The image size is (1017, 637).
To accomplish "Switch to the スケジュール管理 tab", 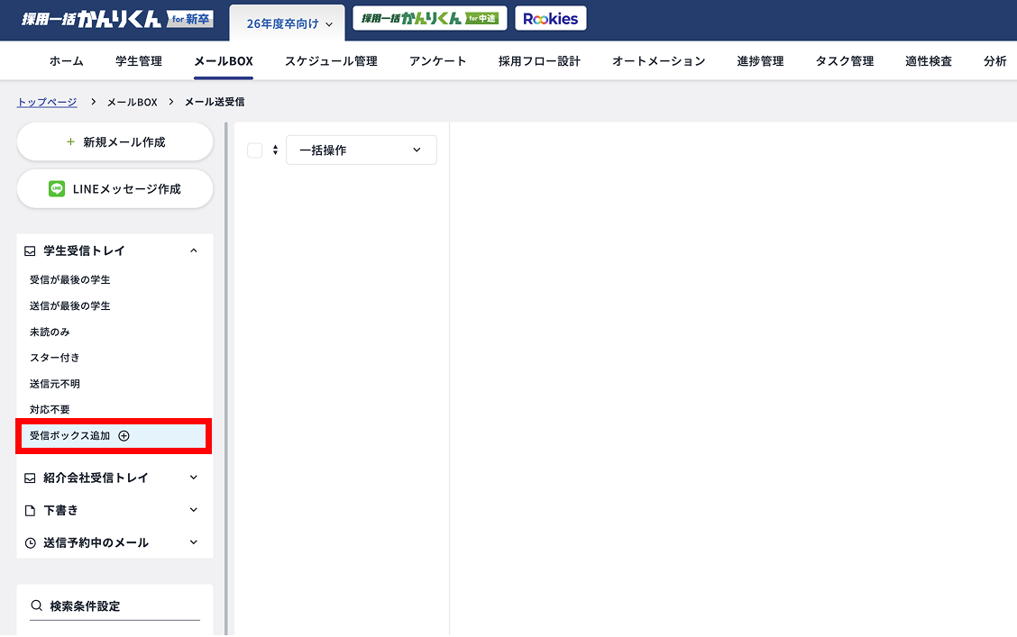I will pyautogui.click(x=331, y=60).
